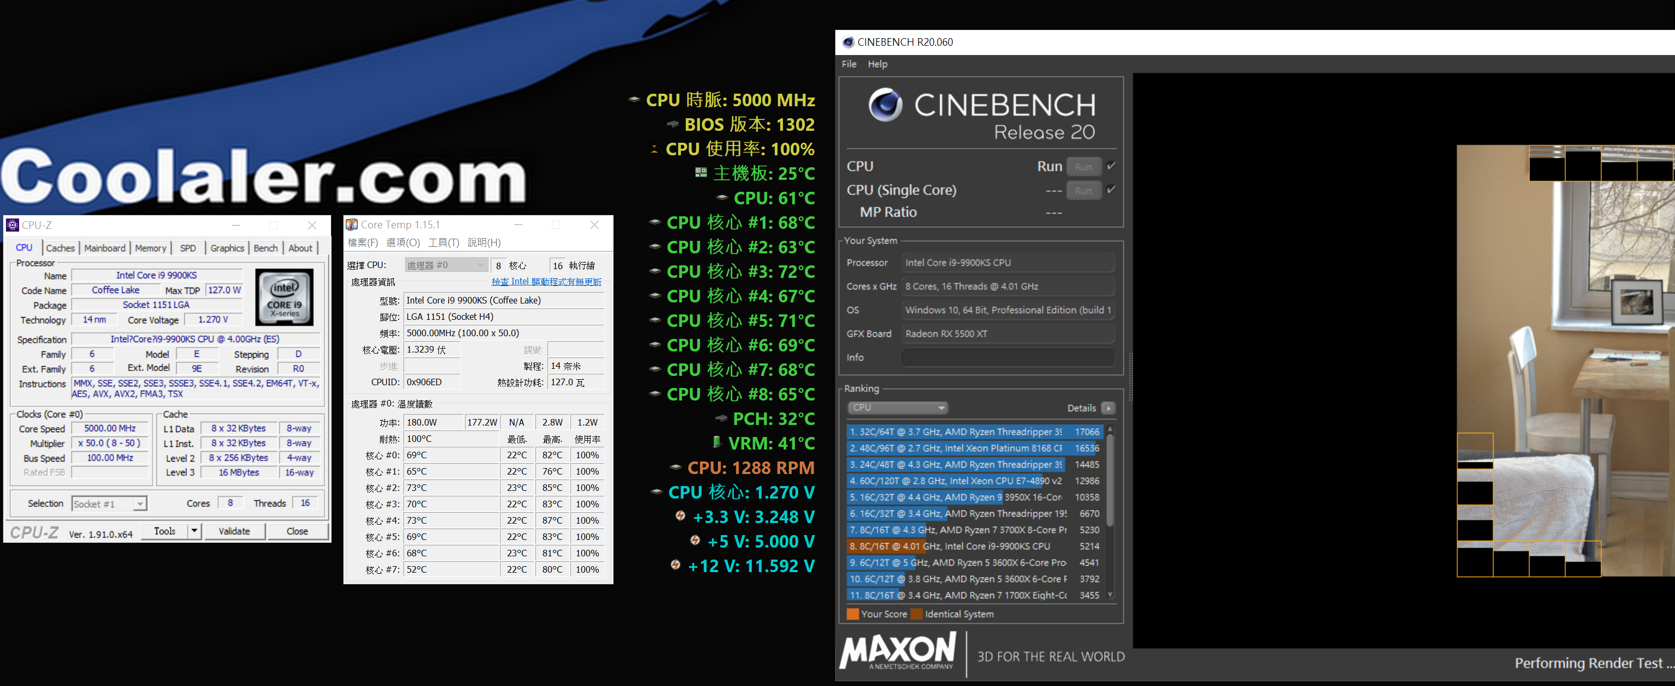Viewport: 1675px width, 686px height.
Task: Open the Tools dropdown arrow in CPU-Z
Action: pos(194,531)
